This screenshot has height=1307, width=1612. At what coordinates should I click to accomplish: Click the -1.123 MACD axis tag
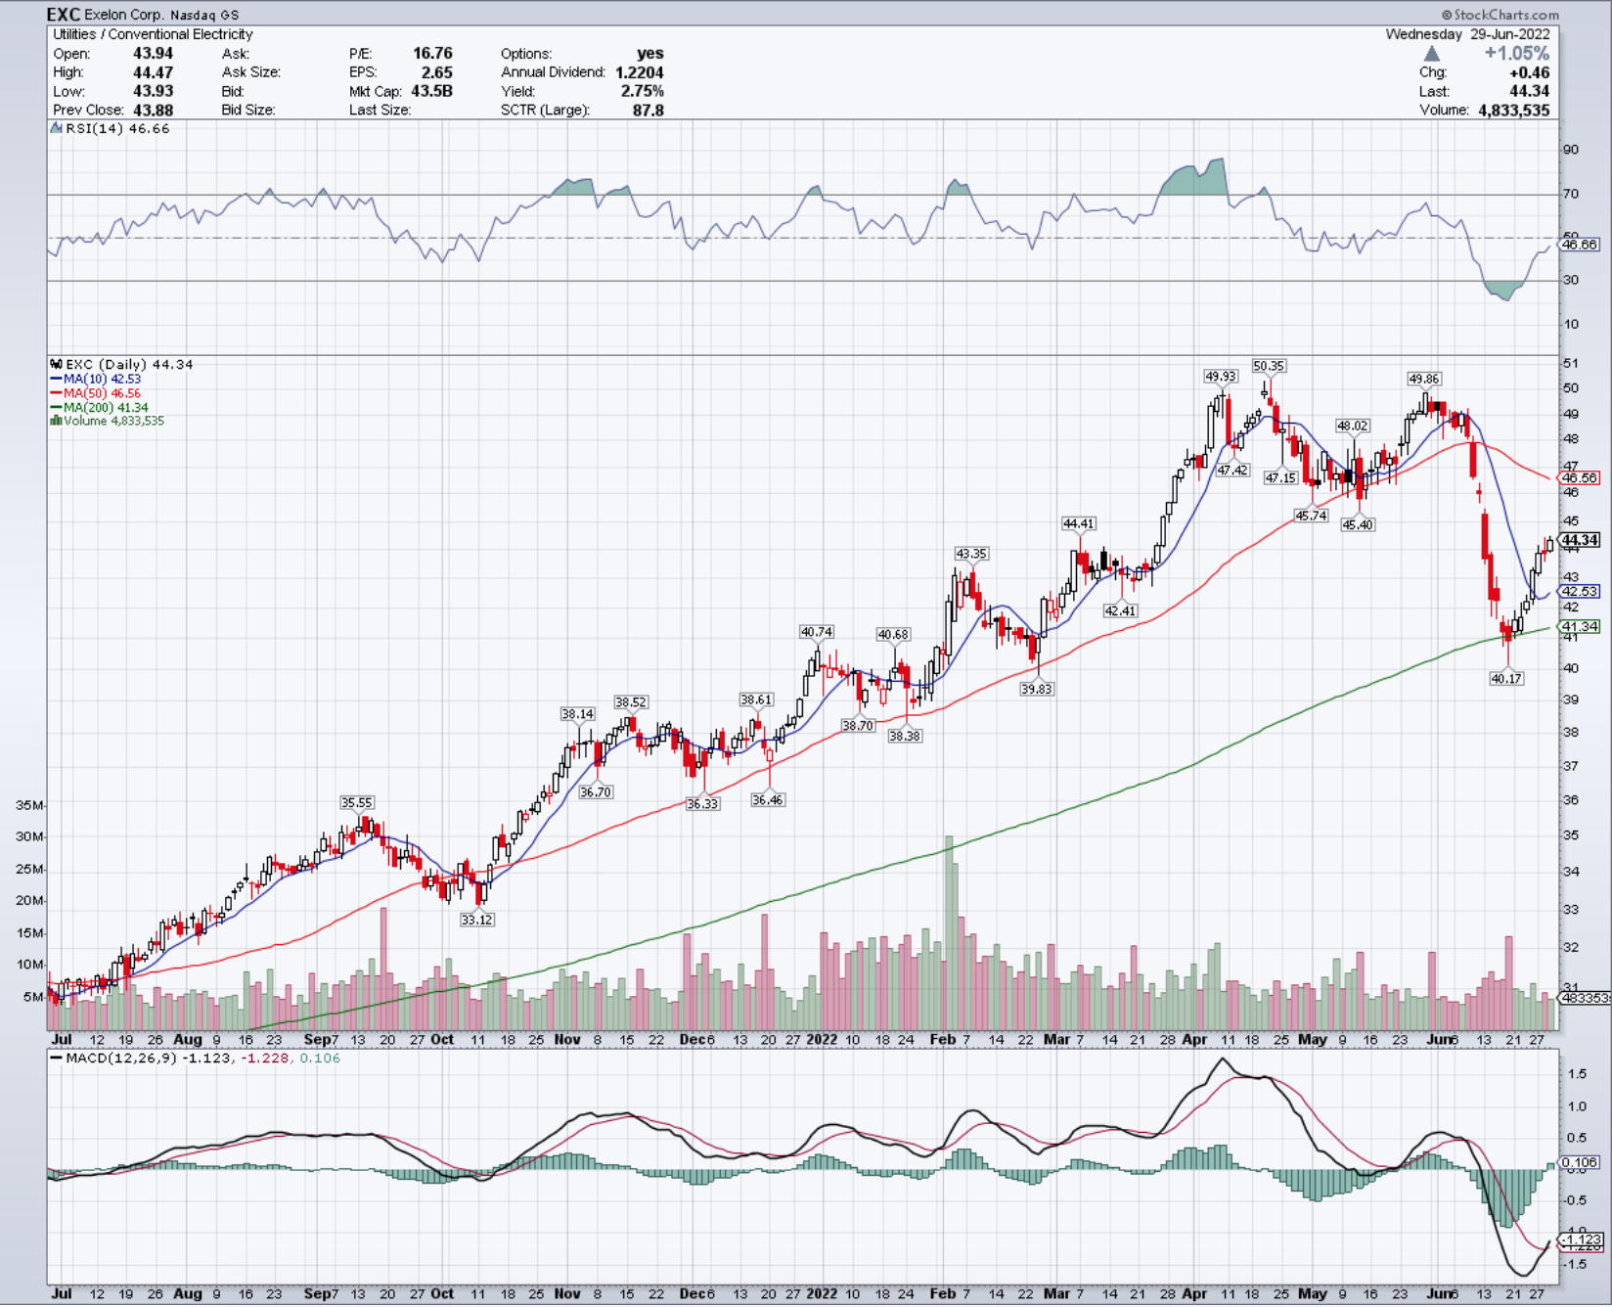[1580, 1239]
